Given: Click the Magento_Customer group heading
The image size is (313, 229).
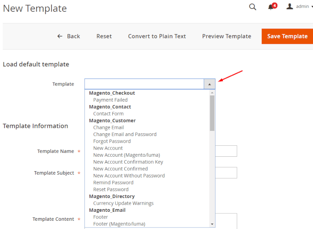Looking at the screenshot, I should (112, 120).
